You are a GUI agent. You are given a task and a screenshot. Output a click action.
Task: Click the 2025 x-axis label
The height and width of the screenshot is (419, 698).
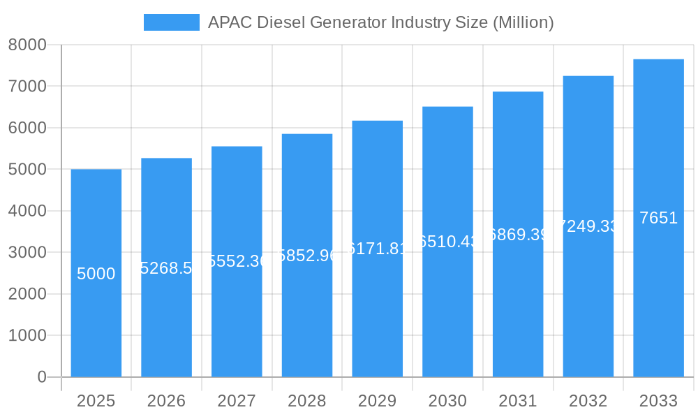(x=96, y=401)
